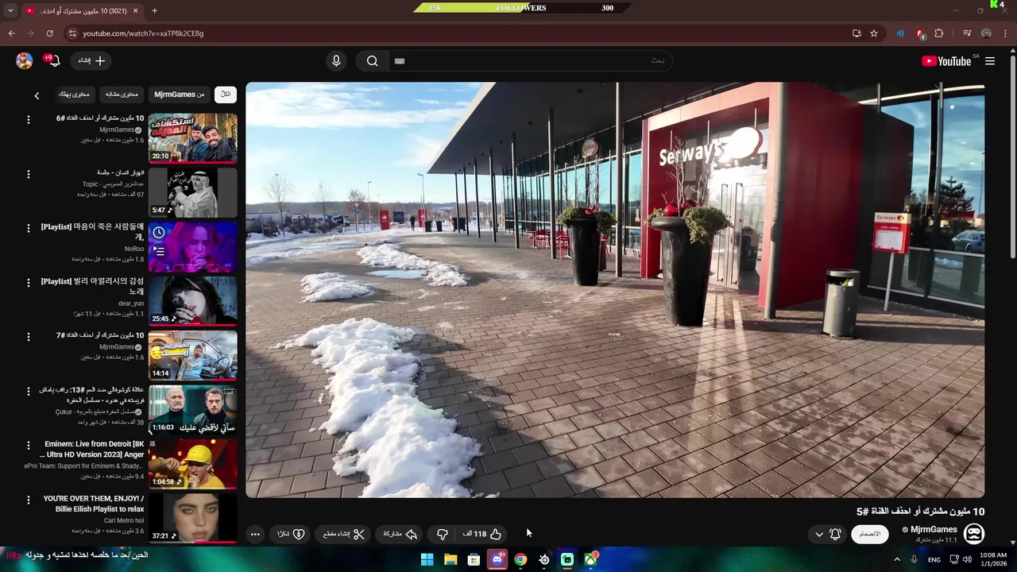Open Microsoft Store from taskbar

[x=474, y=559]
